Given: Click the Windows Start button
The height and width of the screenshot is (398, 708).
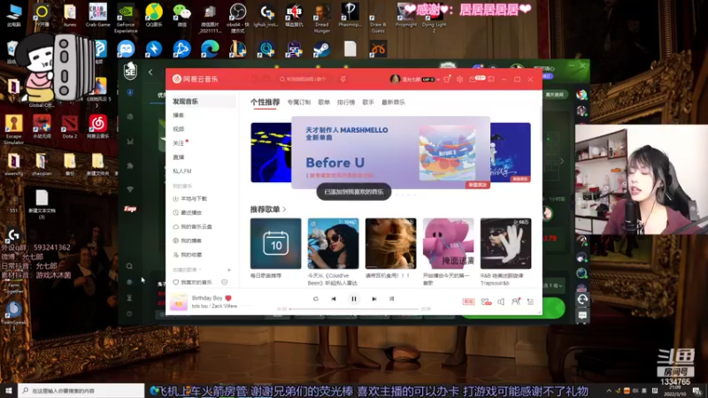Looking at the screenshot, I should [x=9, y=390].
